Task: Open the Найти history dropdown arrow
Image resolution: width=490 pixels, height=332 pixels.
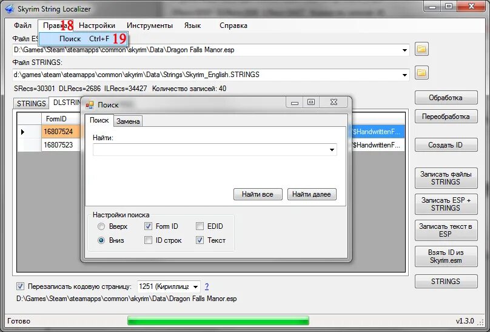Action: 332,150
